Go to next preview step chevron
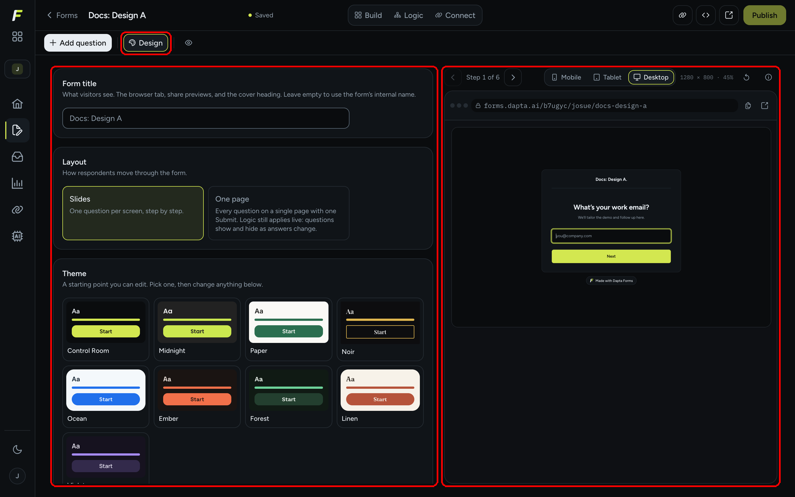This screenshot has height=497, width=795. click(513, 77)
